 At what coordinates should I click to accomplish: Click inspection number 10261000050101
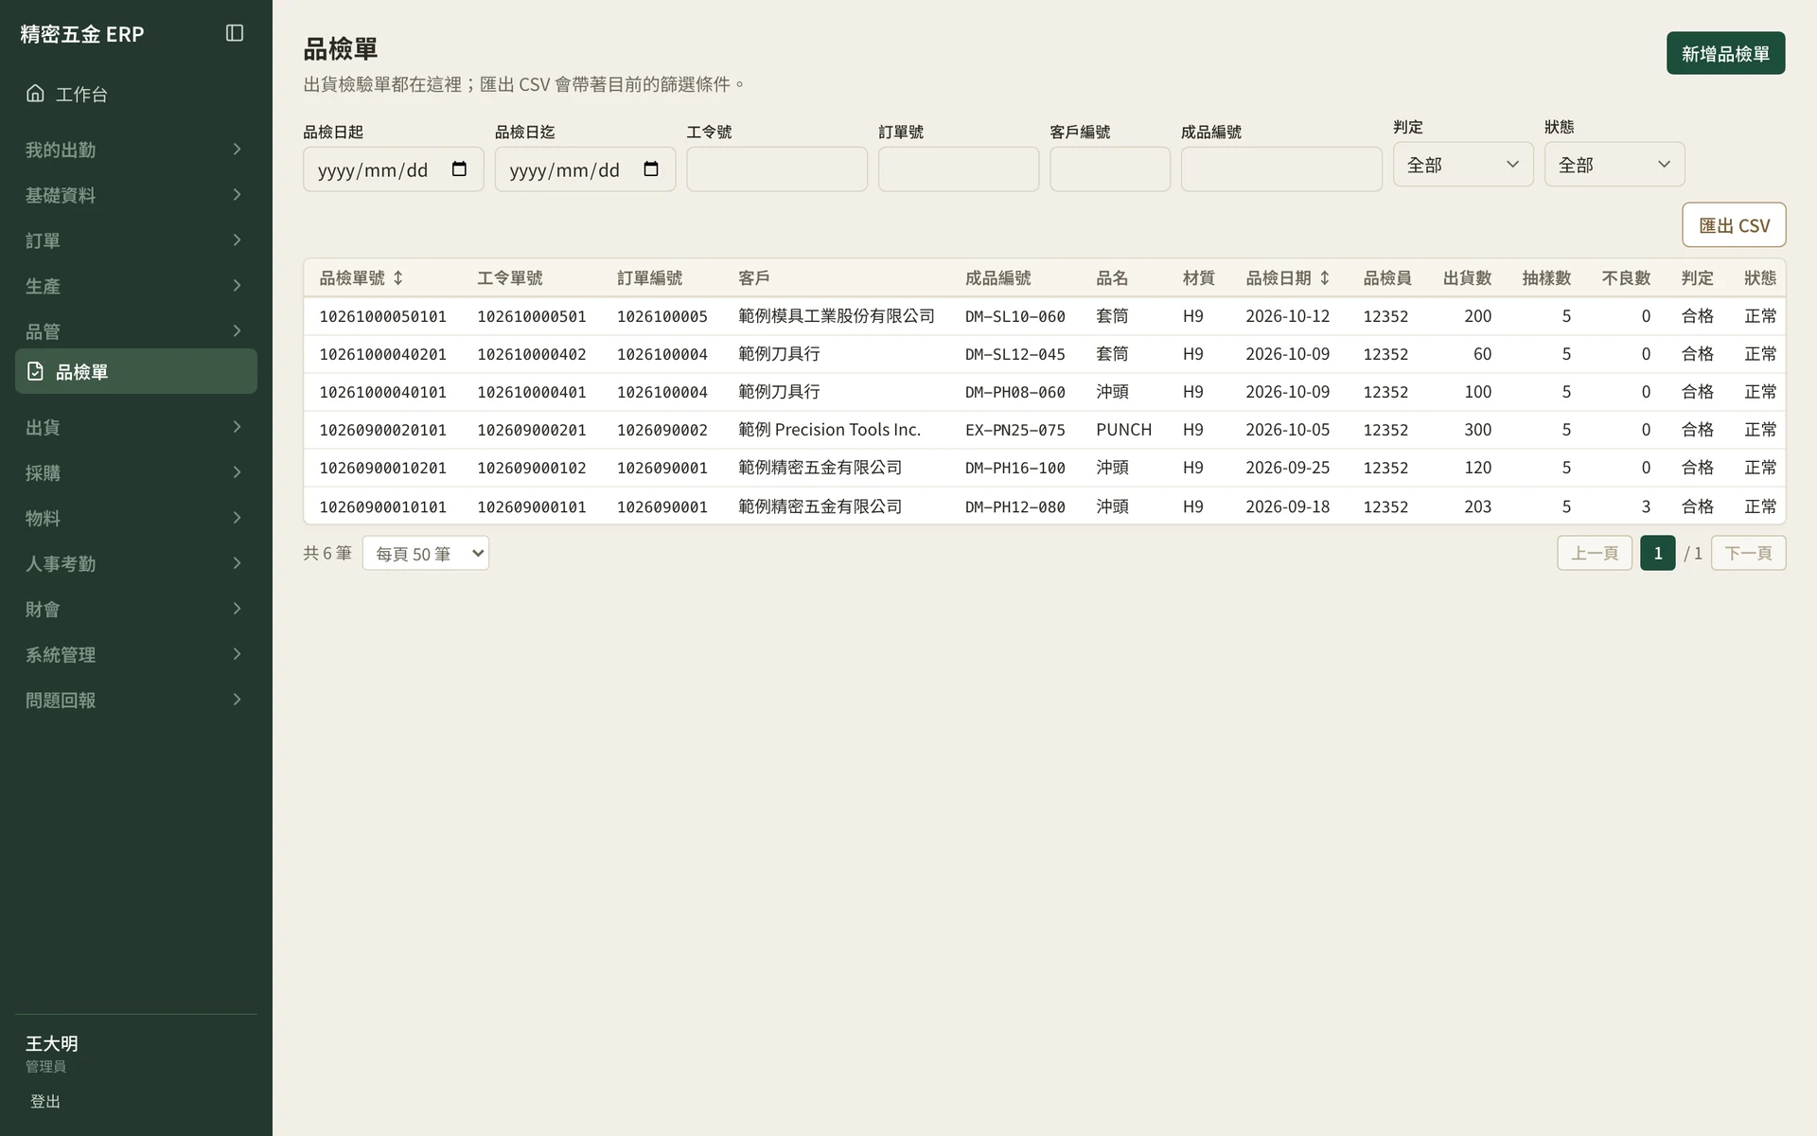click(382, 316)
